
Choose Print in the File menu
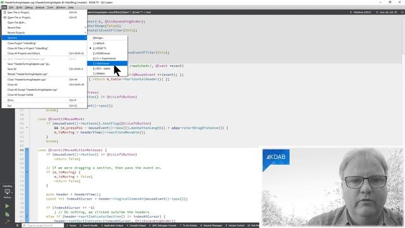point(44,100)
